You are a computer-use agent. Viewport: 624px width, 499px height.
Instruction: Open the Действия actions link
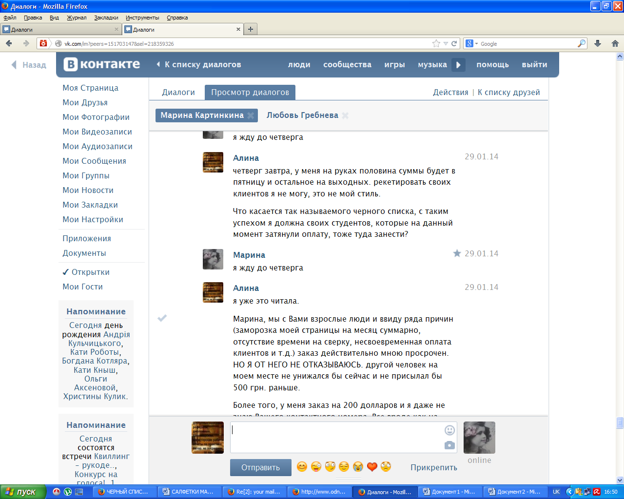(450, 92)
